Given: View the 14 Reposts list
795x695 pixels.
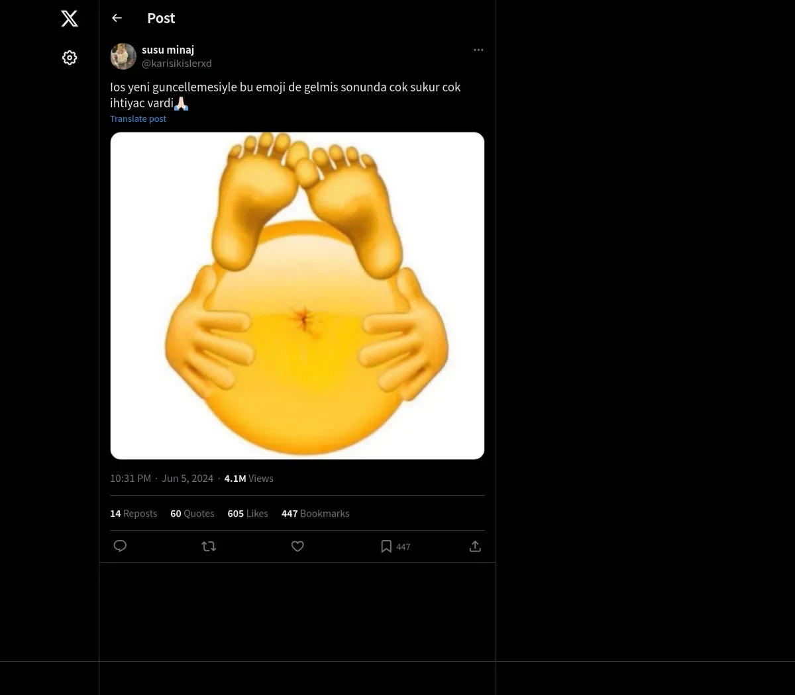Looking at the screenshot, I should click(x=133, y=514).
